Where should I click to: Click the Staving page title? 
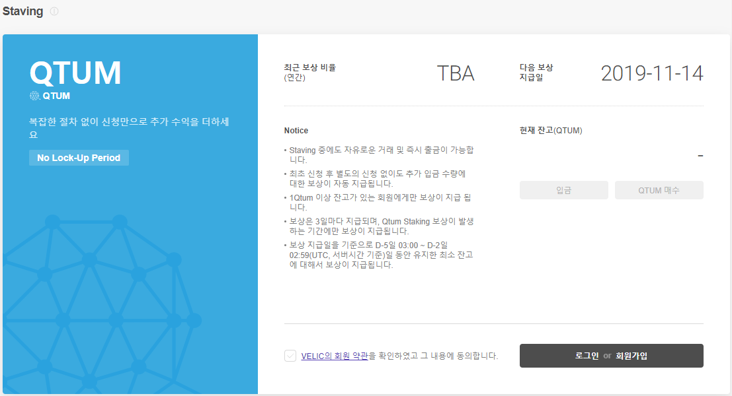pos(23,11)
